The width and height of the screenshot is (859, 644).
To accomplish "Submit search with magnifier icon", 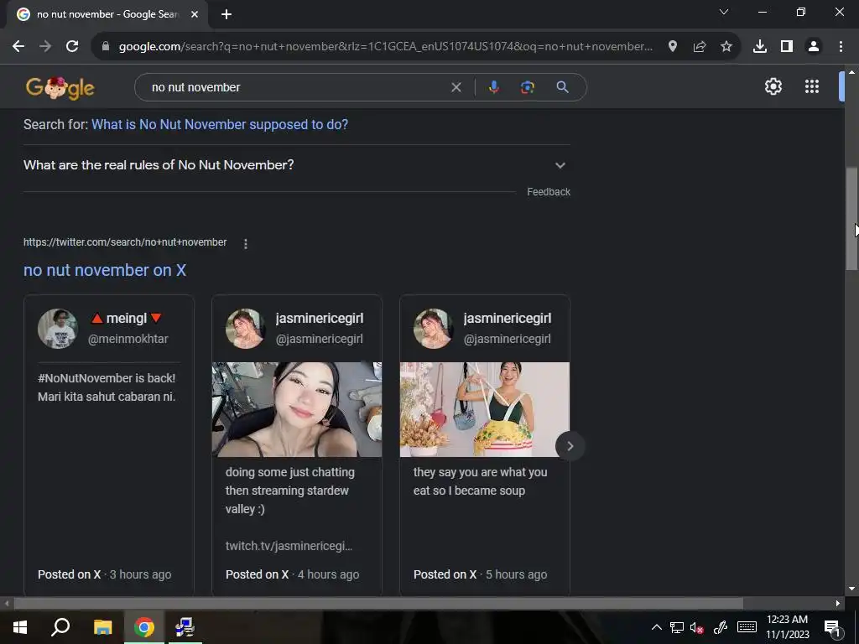I will click(x=562, y=87).
